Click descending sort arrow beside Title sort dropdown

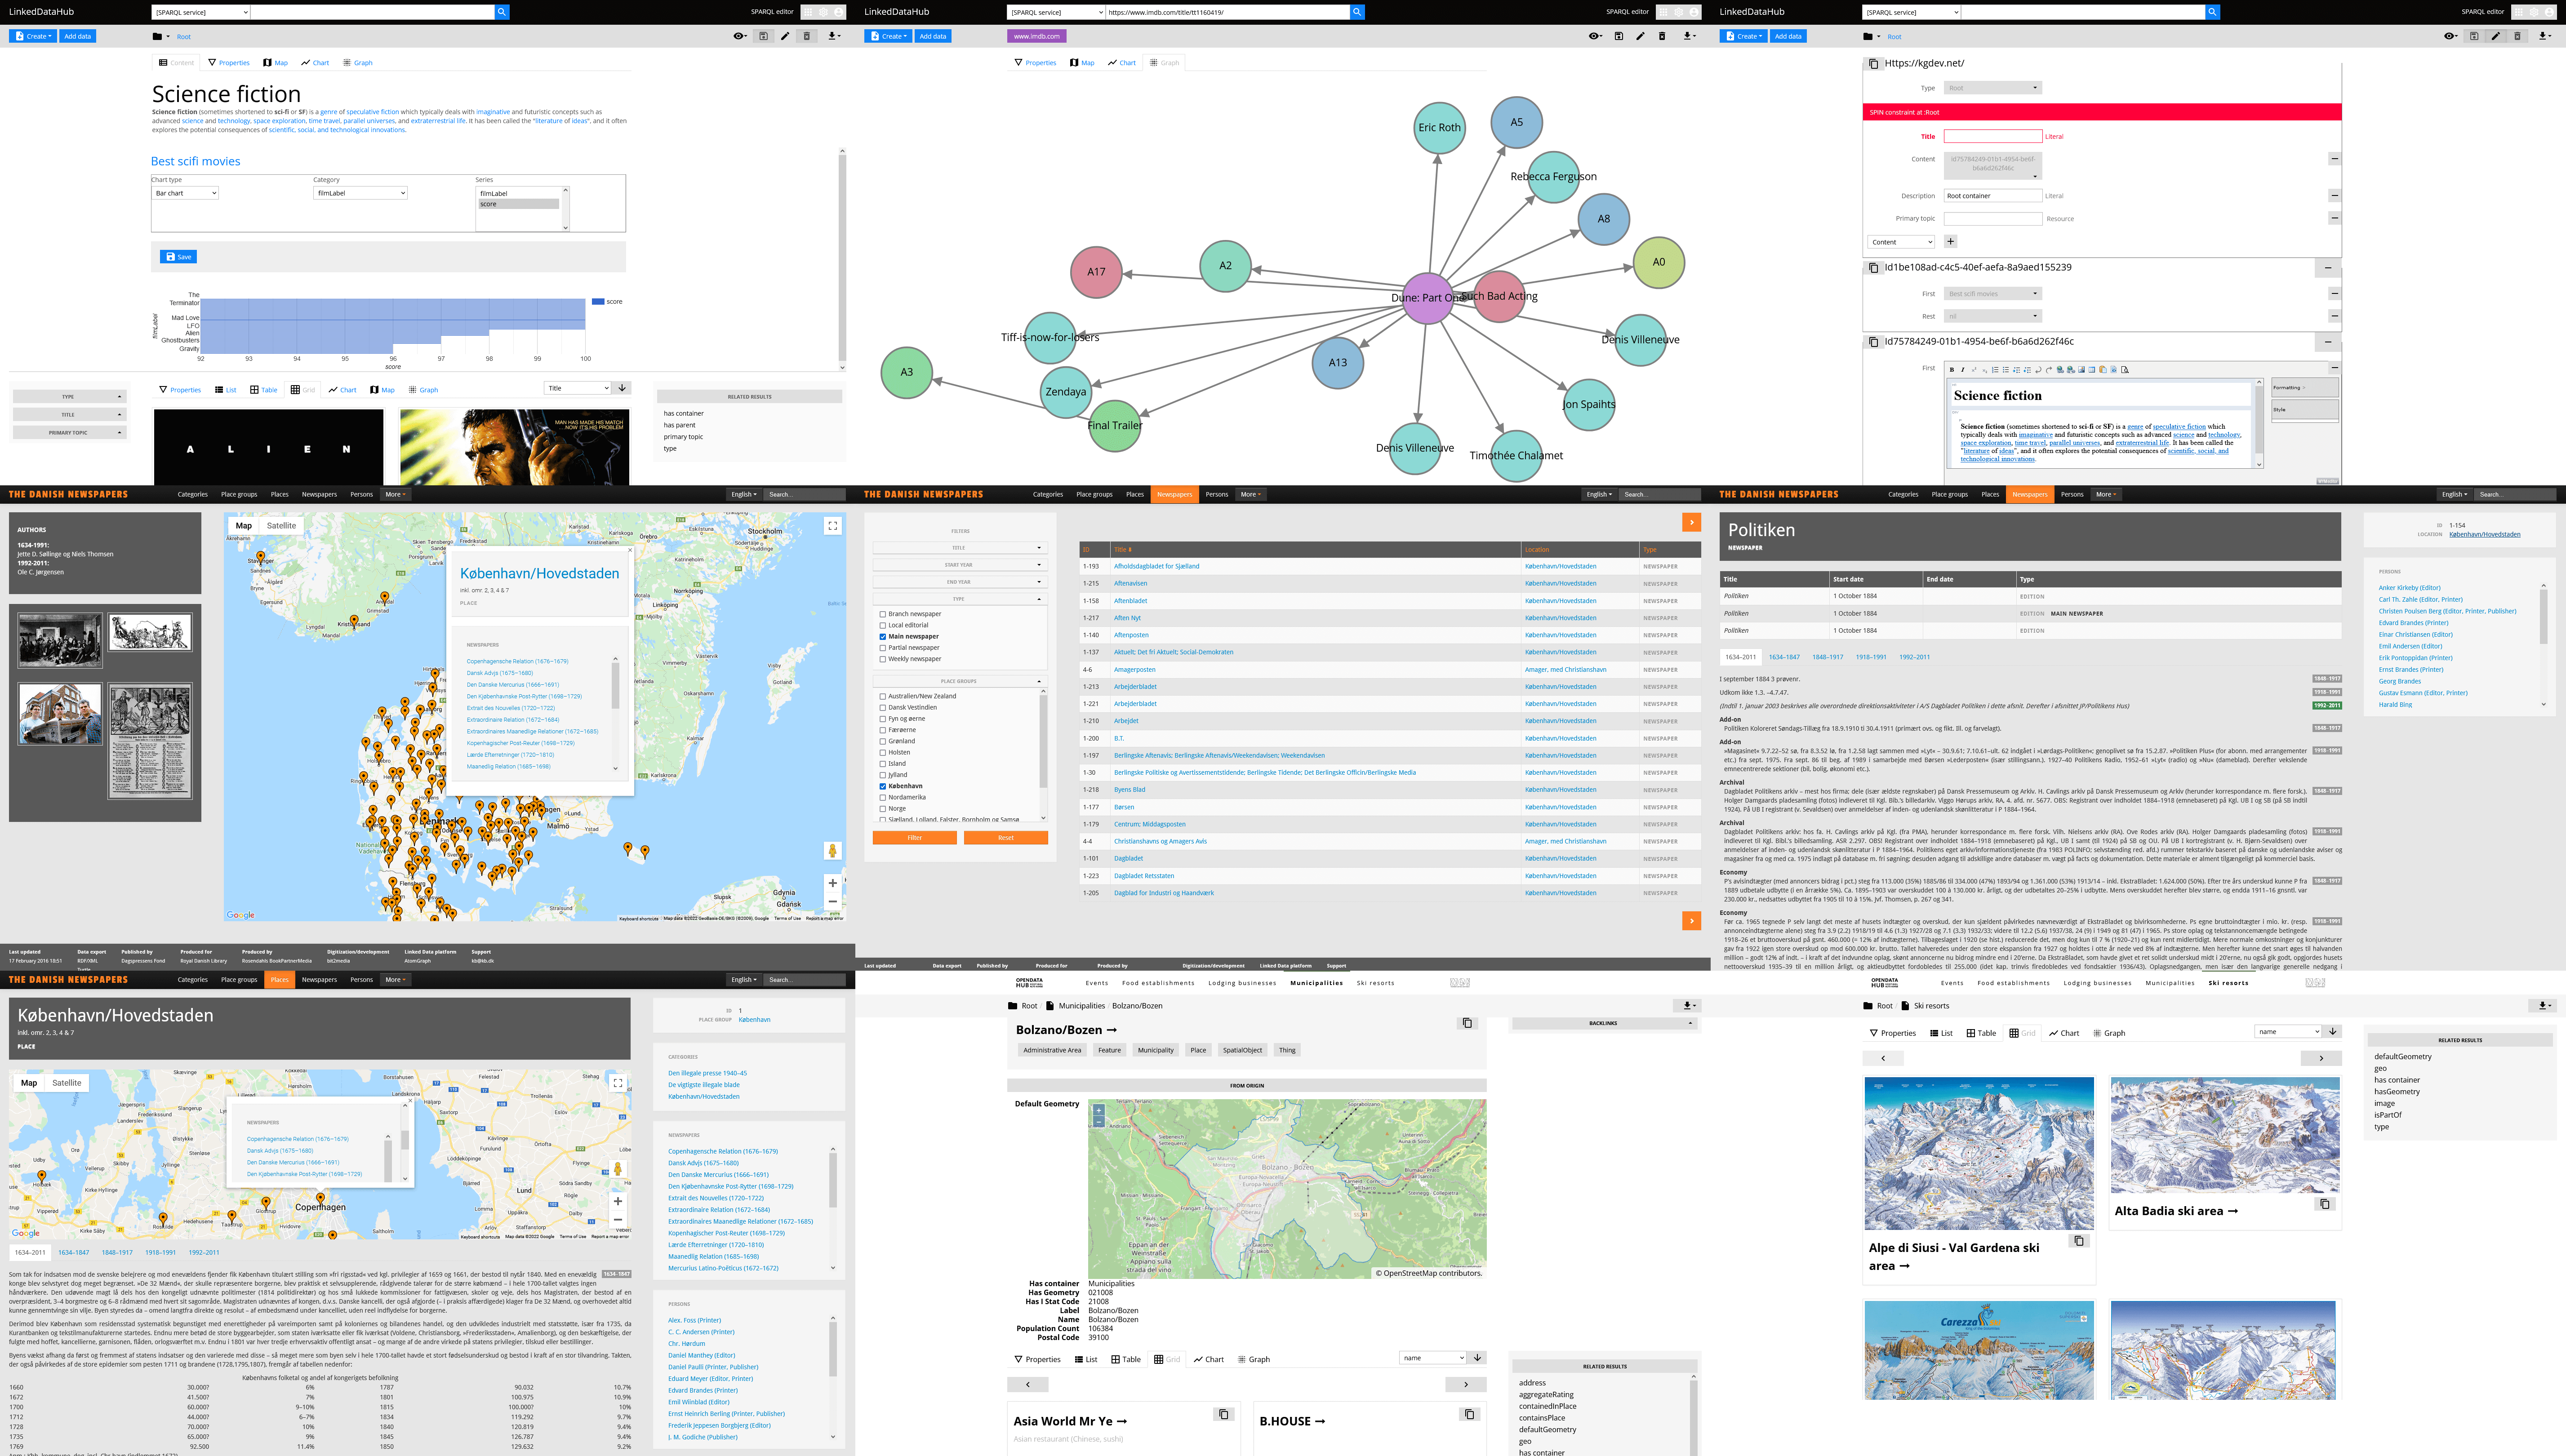point(622,388)
